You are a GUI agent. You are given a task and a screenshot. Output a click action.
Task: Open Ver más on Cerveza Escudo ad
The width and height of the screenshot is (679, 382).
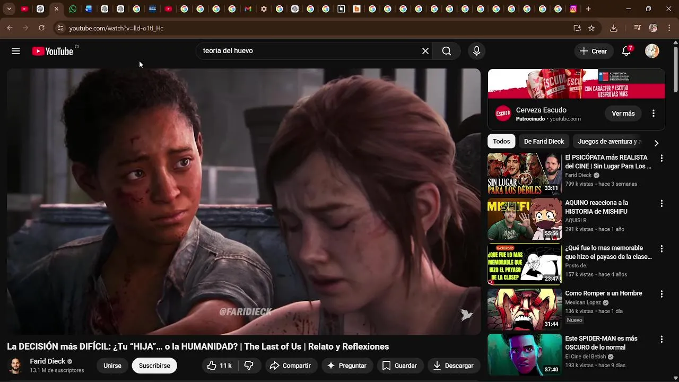[623, 114]
